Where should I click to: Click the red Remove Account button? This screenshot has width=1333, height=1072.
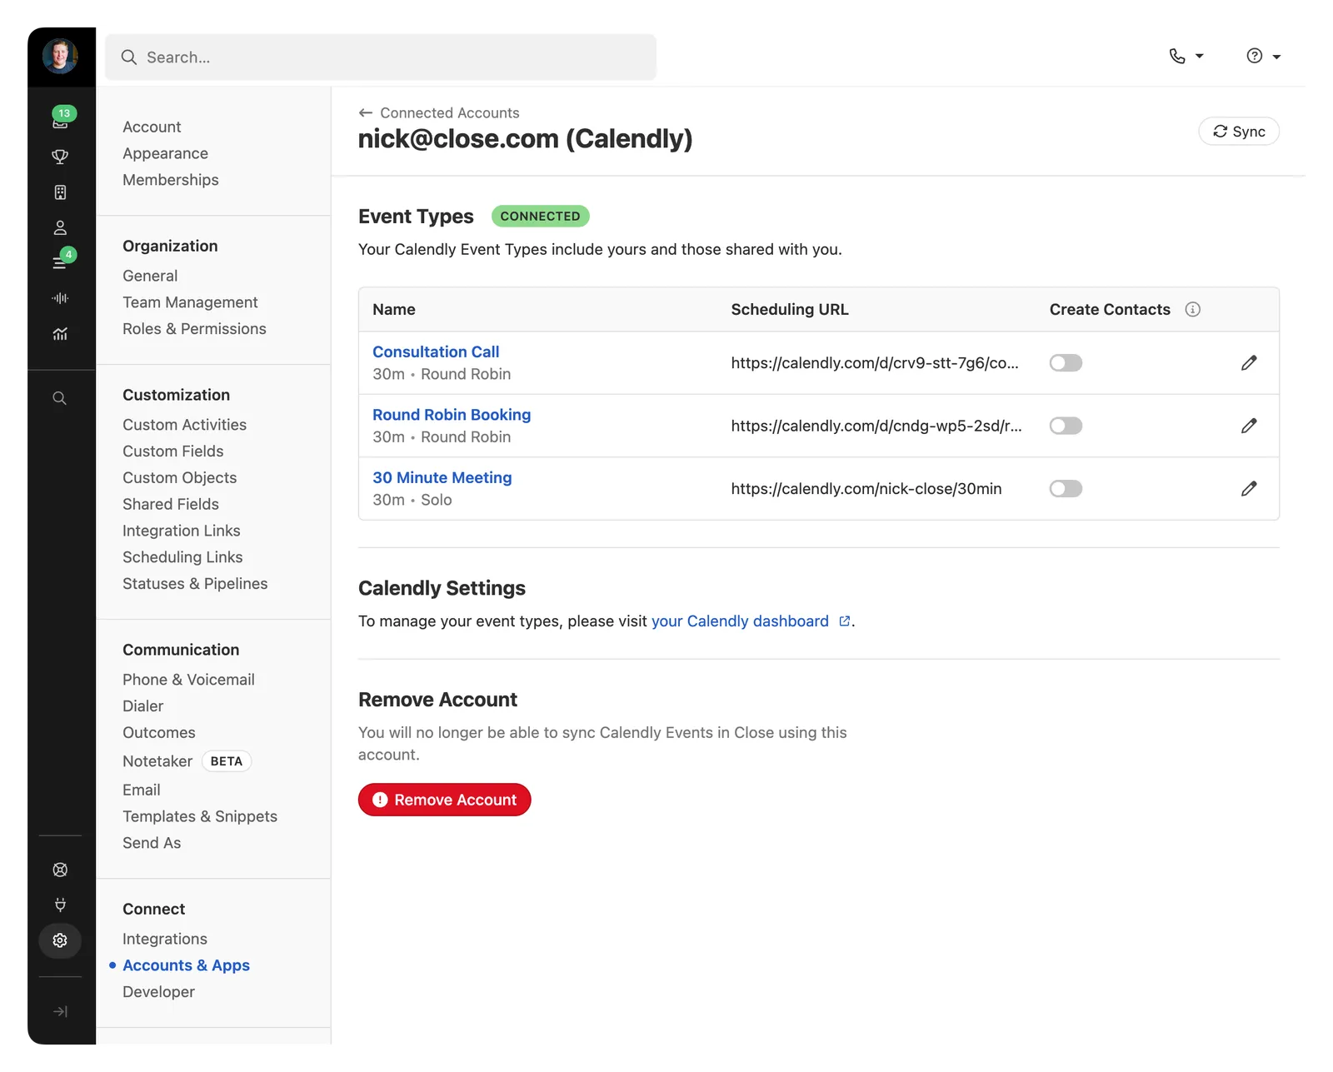pos(445,800)
